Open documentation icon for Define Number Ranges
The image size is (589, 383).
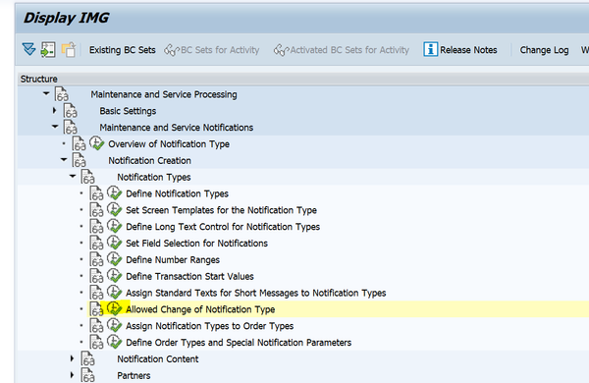[x=96, y=259]
